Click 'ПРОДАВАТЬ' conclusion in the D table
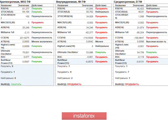Viewport: 168px width, 120px height. click(x=132, y=84)
